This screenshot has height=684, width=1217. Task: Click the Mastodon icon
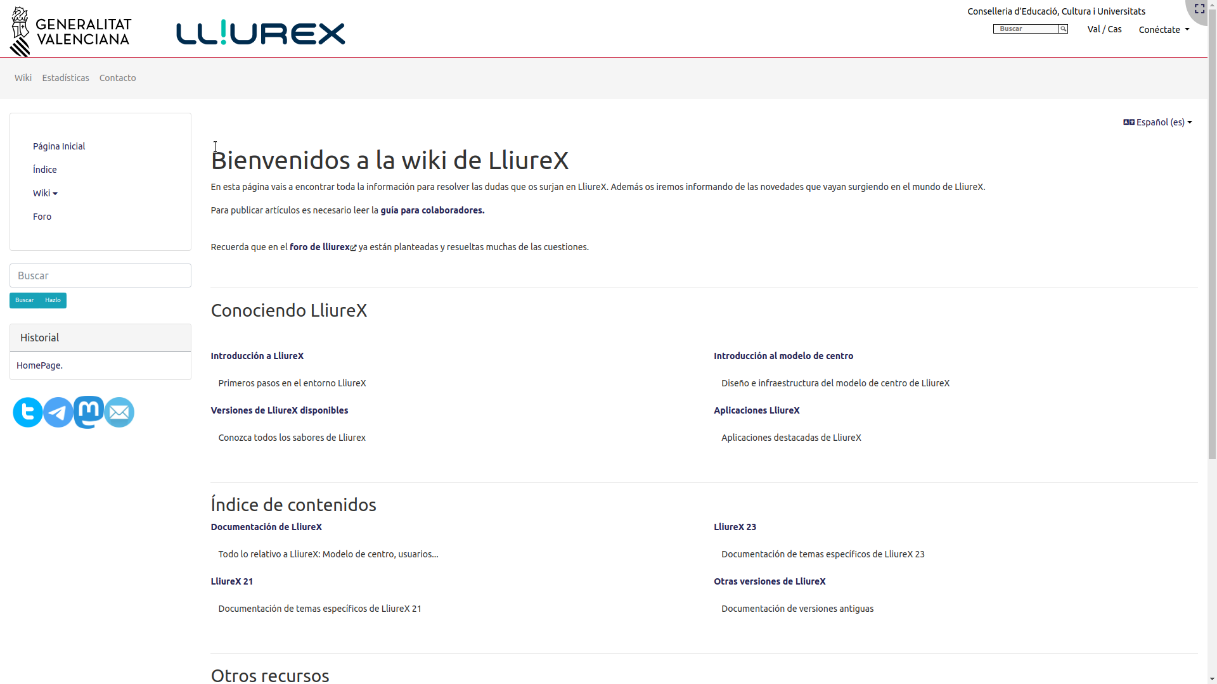click(x=89, y=412)
